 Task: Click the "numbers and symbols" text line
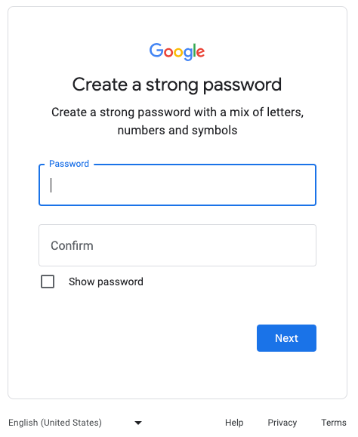[177, 131]
